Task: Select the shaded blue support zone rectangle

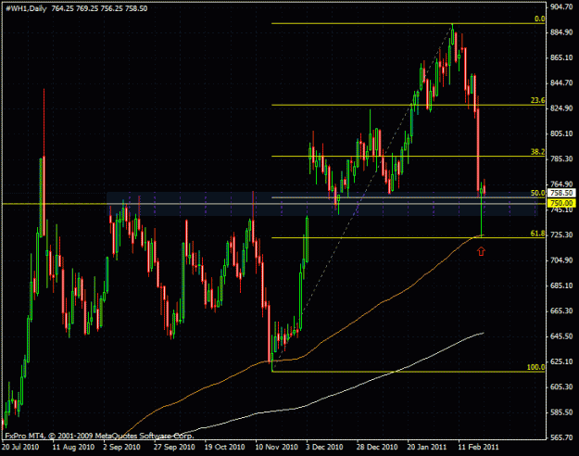Action: pos(322,204)
